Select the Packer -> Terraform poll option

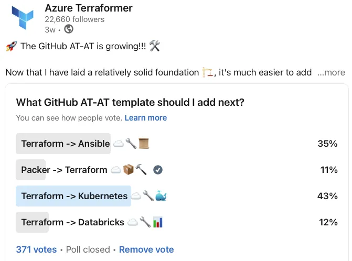177,170
